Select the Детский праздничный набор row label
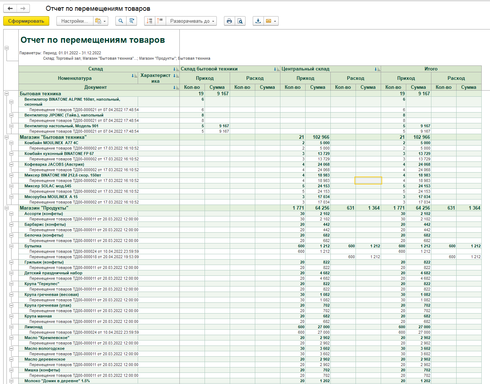 point(53,273)
